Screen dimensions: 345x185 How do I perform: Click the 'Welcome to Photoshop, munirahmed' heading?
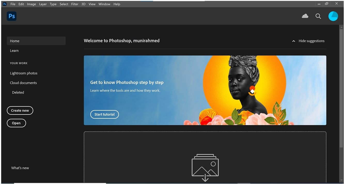122,41
